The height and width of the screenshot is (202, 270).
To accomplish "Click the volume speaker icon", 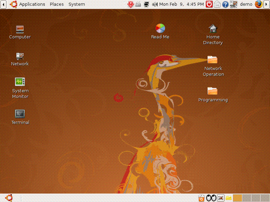I will pyautogui.click(x=154, y=4).
